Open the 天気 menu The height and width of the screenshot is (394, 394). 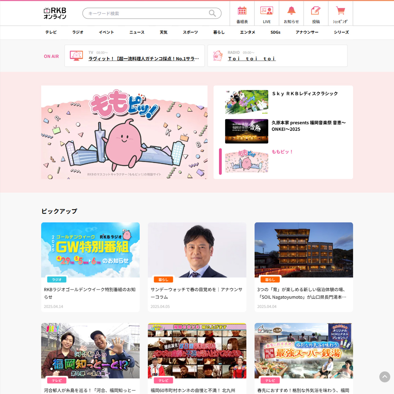(x=164, y=32)
